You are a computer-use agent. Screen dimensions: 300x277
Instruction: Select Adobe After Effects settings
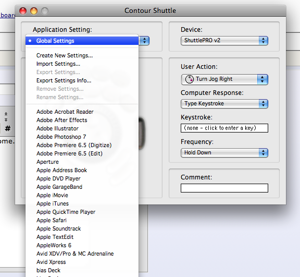(x=82, y=120)
